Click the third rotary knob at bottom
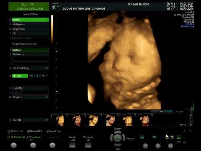The width and height of the screenshot is (201, 151). 52,146
